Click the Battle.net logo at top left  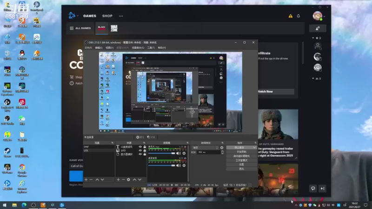click(x=72, y=16)
